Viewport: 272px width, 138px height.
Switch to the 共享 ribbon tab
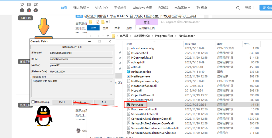117,28
